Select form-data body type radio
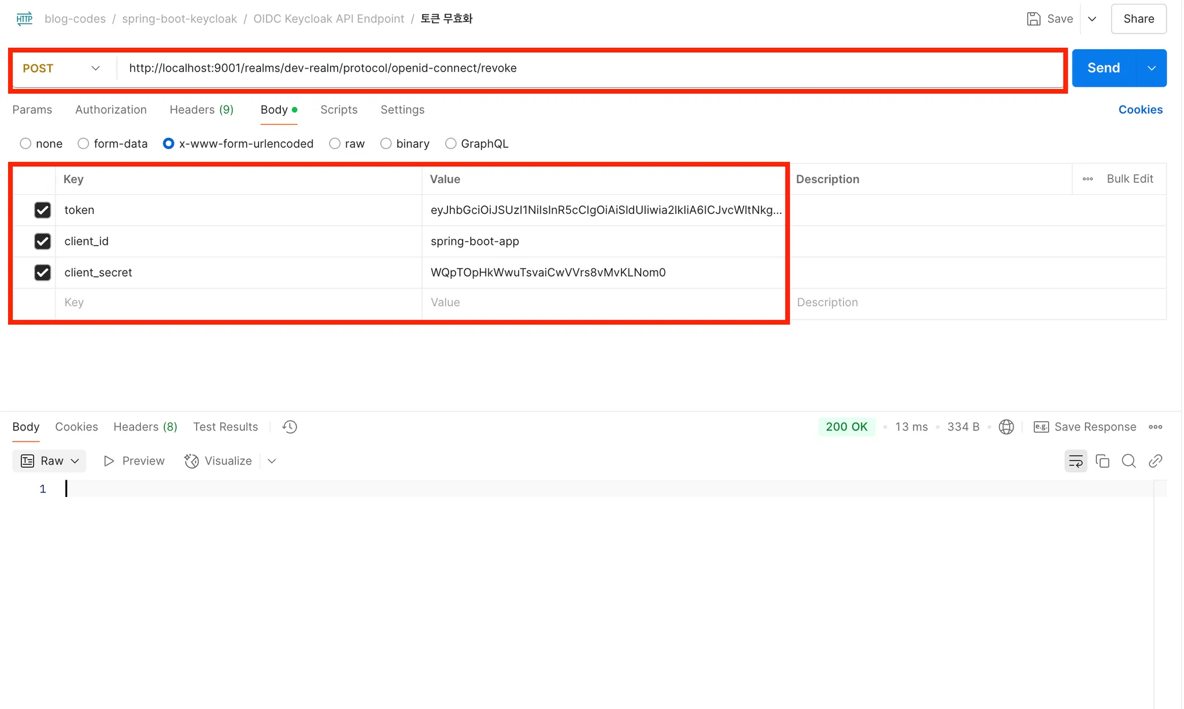The height and width of the screenshot is (709, 1184). point(83,143)
